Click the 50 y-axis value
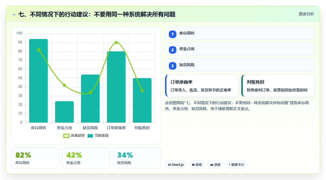 point(20,78)
